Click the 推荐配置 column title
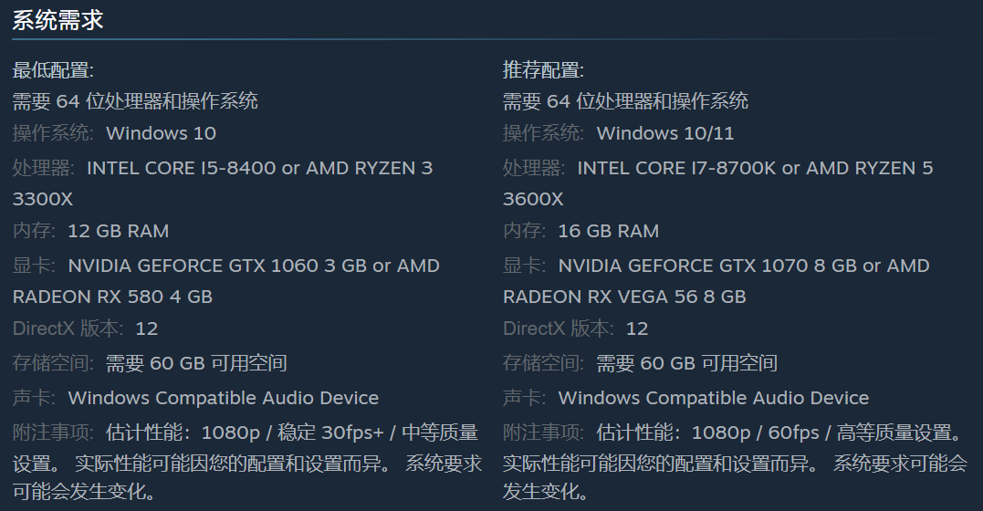The width and height of the screenshot is (983, 511). click(x=543, y=69)
